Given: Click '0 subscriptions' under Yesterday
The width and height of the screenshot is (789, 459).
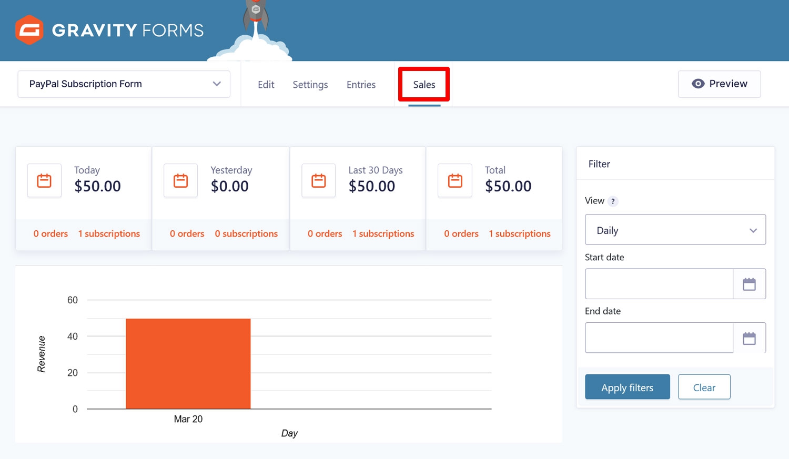Looking at the screenshot, I should tap(246, 233).
